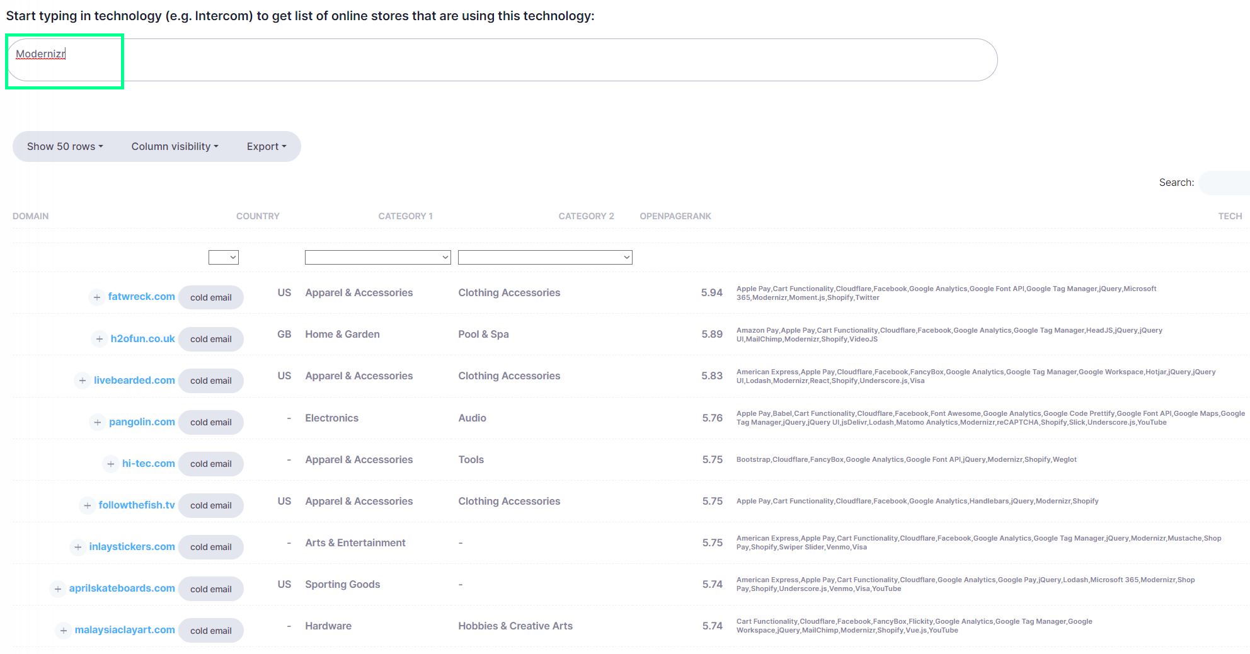Click the Sporting Goods category cell
This screenshot has height=654, width=1250.
[x=342, y=584]
